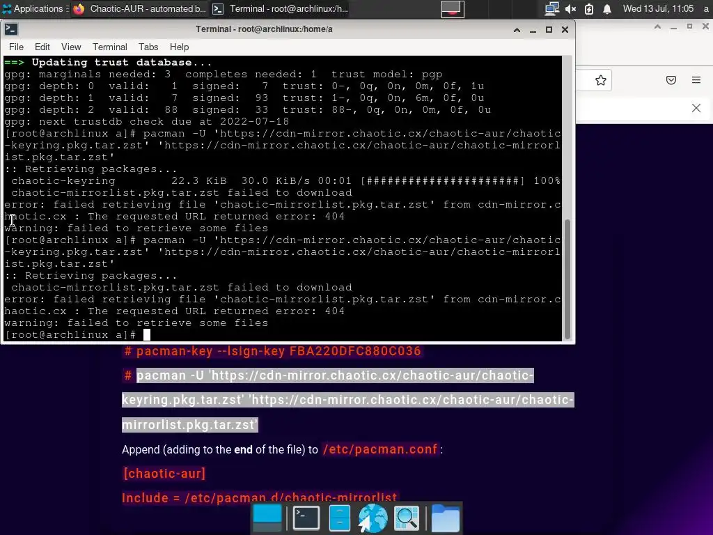Open the Help menu in Terminal
Screen dimensions: 713x535
pyautogui.click(x=179, y=47)
